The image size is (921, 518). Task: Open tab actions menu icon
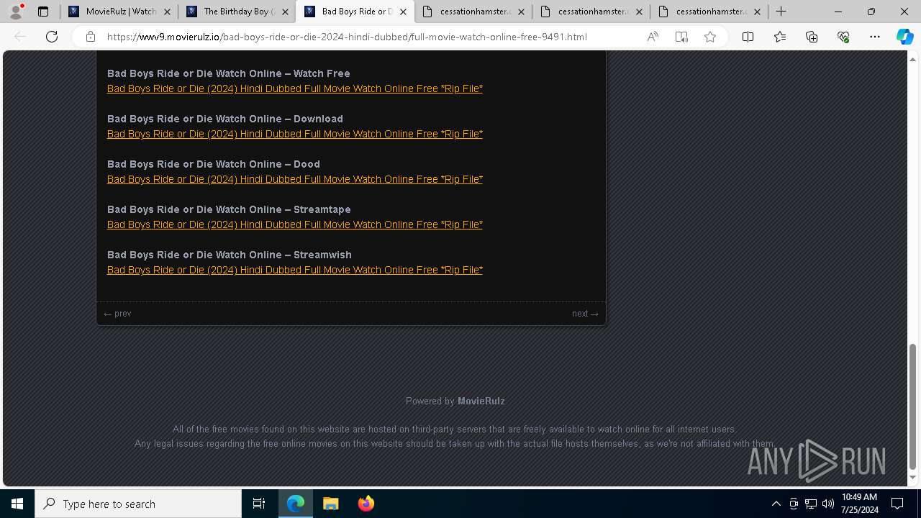[x=43, y=12]
